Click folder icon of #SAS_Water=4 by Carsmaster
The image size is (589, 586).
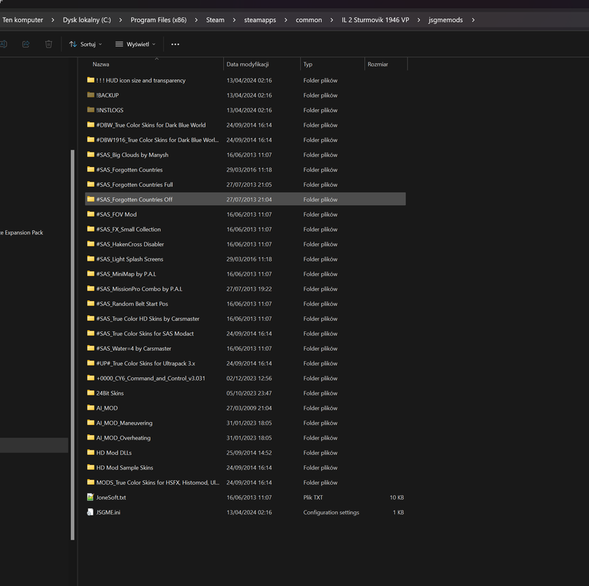[91, 348]
